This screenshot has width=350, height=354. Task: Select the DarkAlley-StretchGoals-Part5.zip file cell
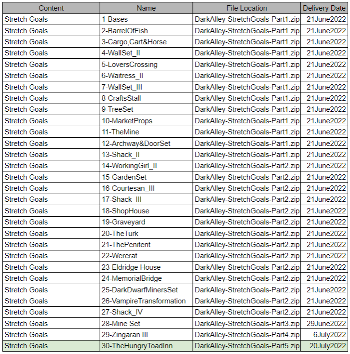[246, 346]
